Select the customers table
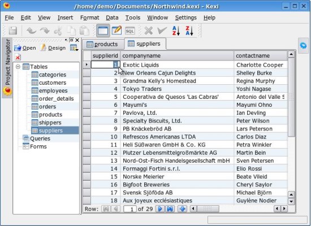This screenshot has width=311, height=226. [x=53, y=82]
